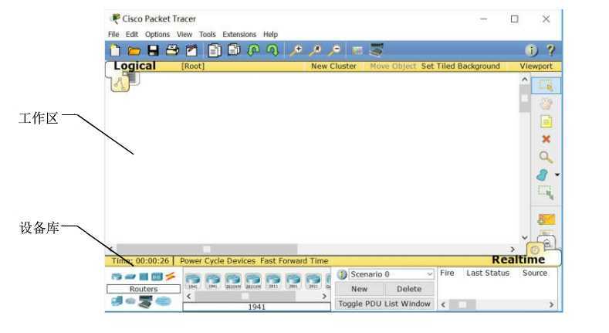Select the Hubs device category icon
Viewport: 609px width, 333px height.
[144, 277]
